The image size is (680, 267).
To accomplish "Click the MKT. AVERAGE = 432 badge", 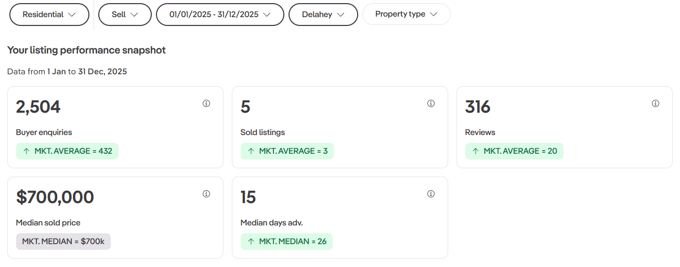I will [67, 151].
